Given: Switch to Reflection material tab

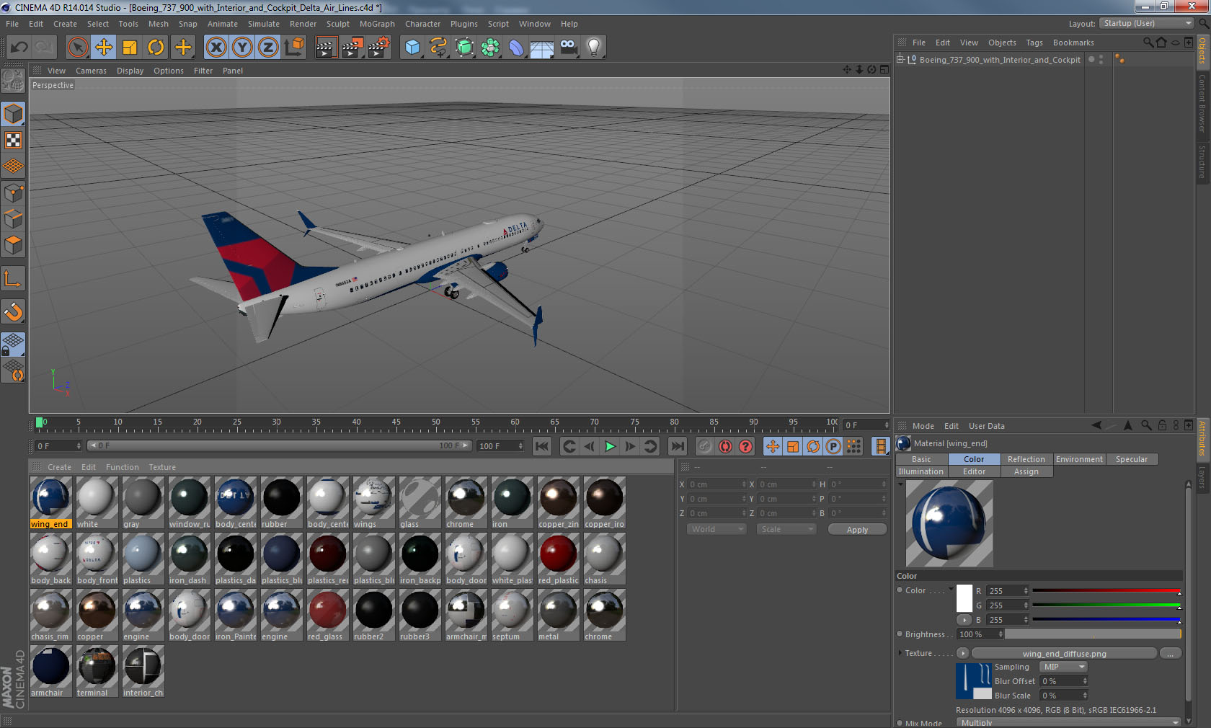Looking at the screenshot, I should tap(1026, 459).
